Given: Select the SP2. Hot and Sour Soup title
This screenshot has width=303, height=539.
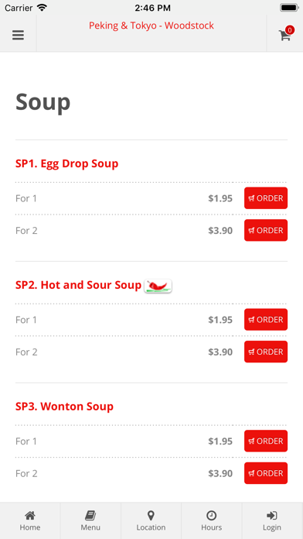Looking at the screenshot, I should pyautogui.click(x=79, y=285).
